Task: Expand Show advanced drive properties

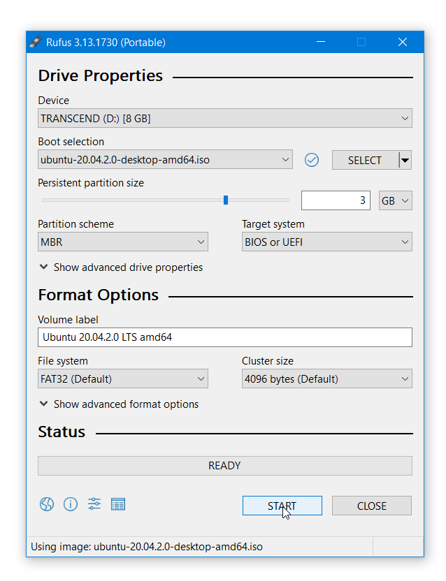Action: [121, 267]
